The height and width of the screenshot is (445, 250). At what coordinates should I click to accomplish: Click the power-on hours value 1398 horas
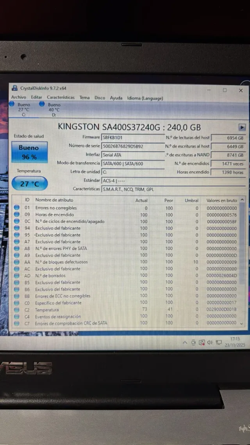[228, 172]
